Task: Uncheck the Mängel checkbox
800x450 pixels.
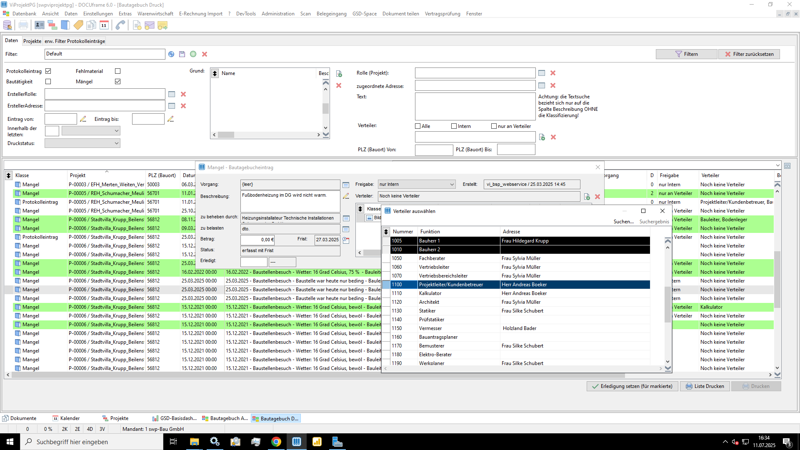Action: (118, 82)
